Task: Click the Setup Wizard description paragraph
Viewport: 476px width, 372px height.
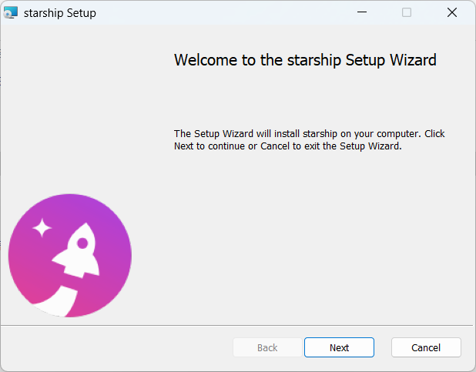Action: (310, 139)
